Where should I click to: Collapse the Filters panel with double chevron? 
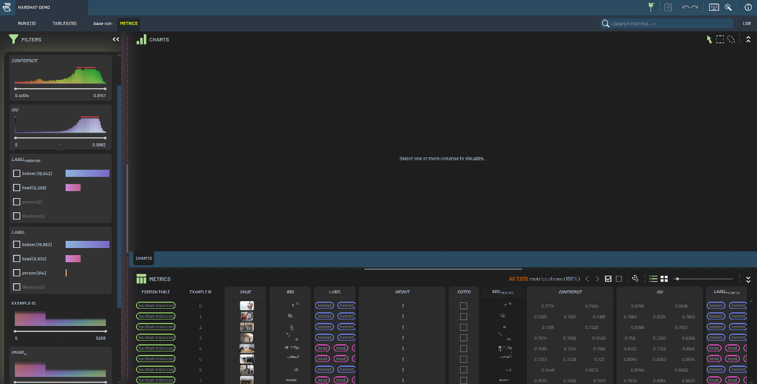coord(116,40)
